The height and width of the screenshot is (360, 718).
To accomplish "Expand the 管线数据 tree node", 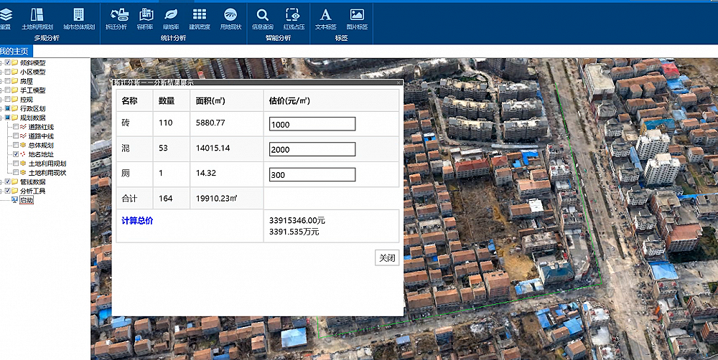I will coord(1,182).
